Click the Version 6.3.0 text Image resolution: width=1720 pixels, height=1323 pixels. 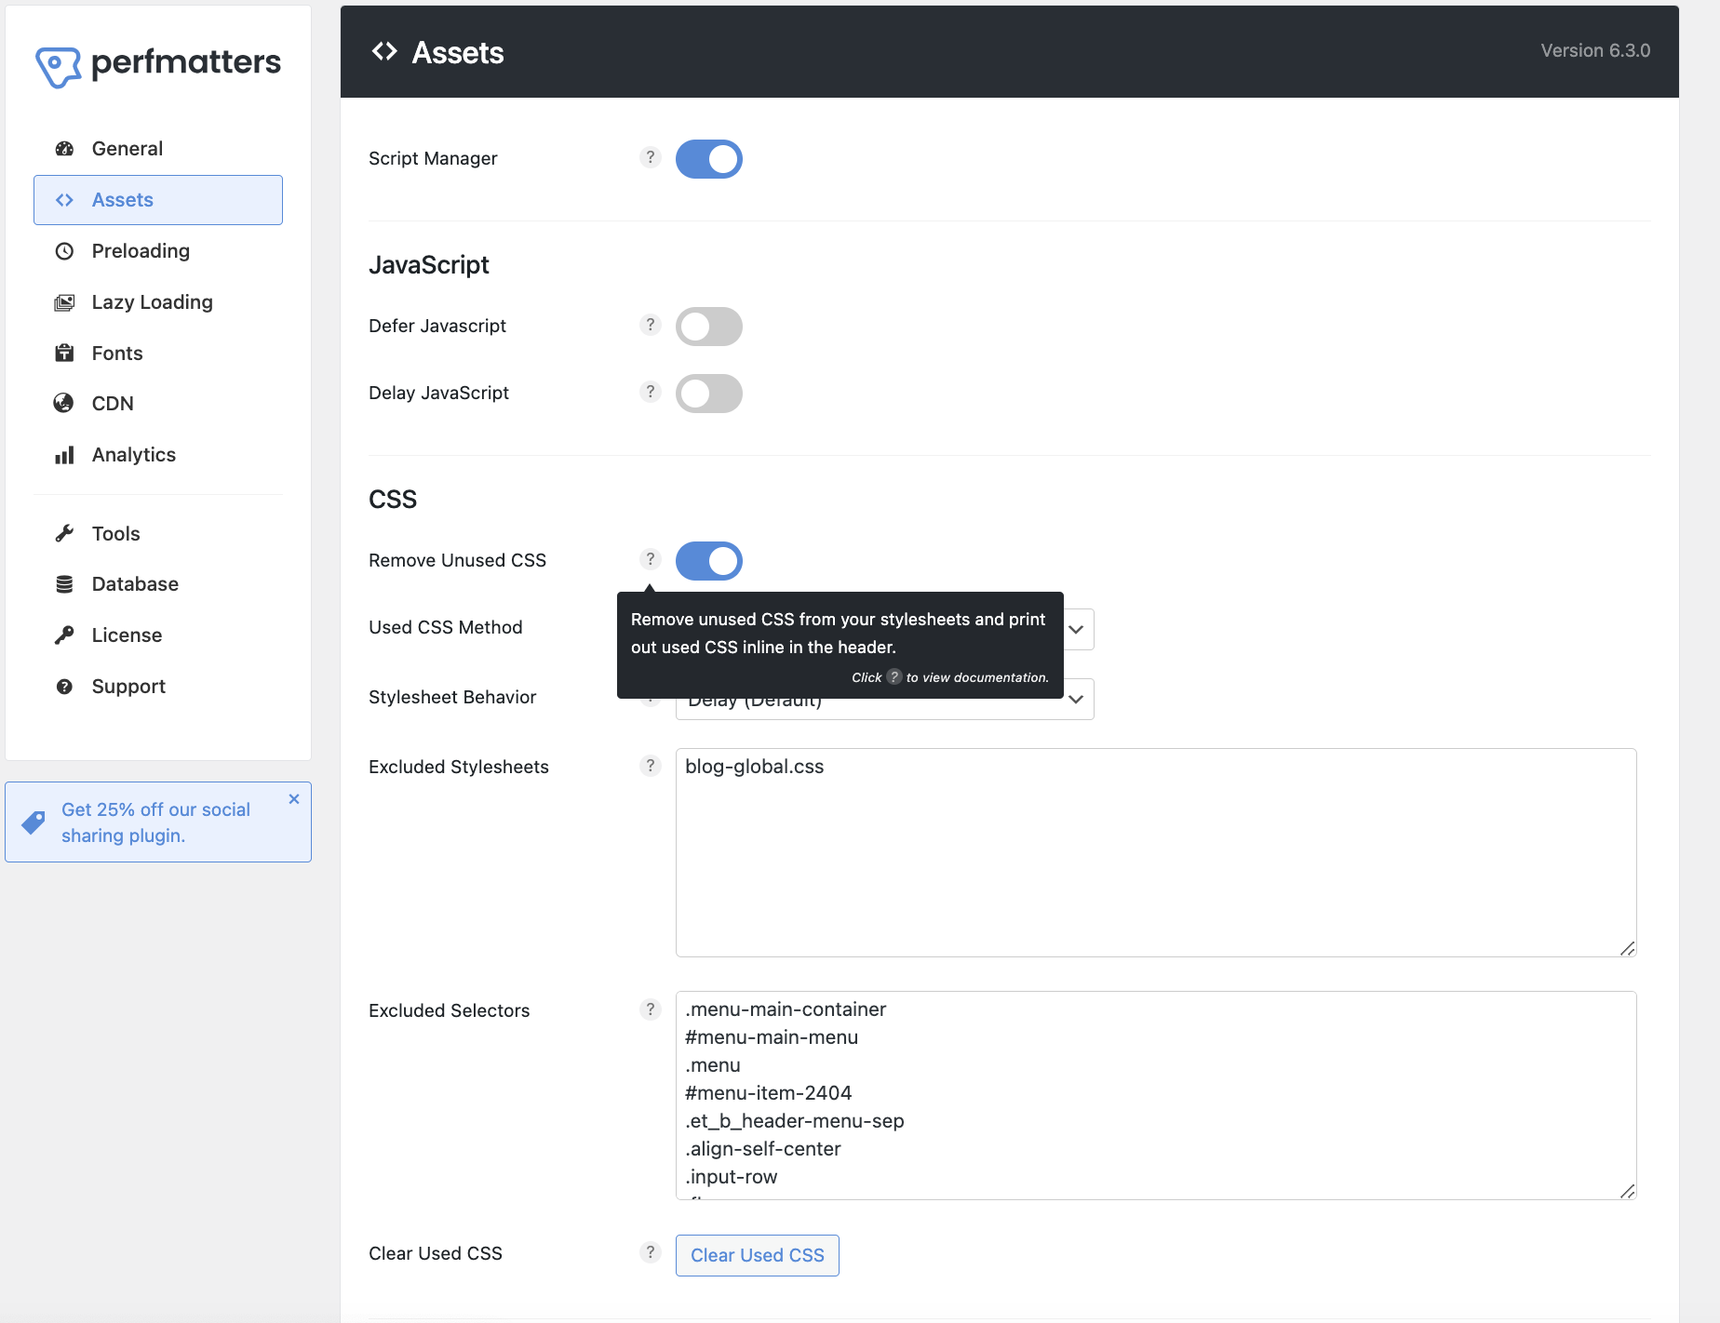(1595, 50)
